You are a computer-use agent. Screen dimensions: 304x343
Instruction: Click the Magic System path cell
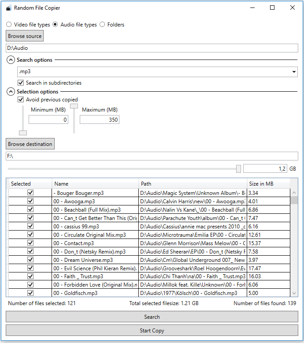point(193,193)
